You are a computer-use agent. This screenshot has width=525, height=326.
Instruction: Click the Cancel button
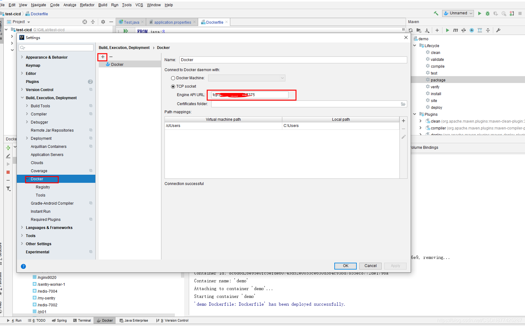click(370, 266)
